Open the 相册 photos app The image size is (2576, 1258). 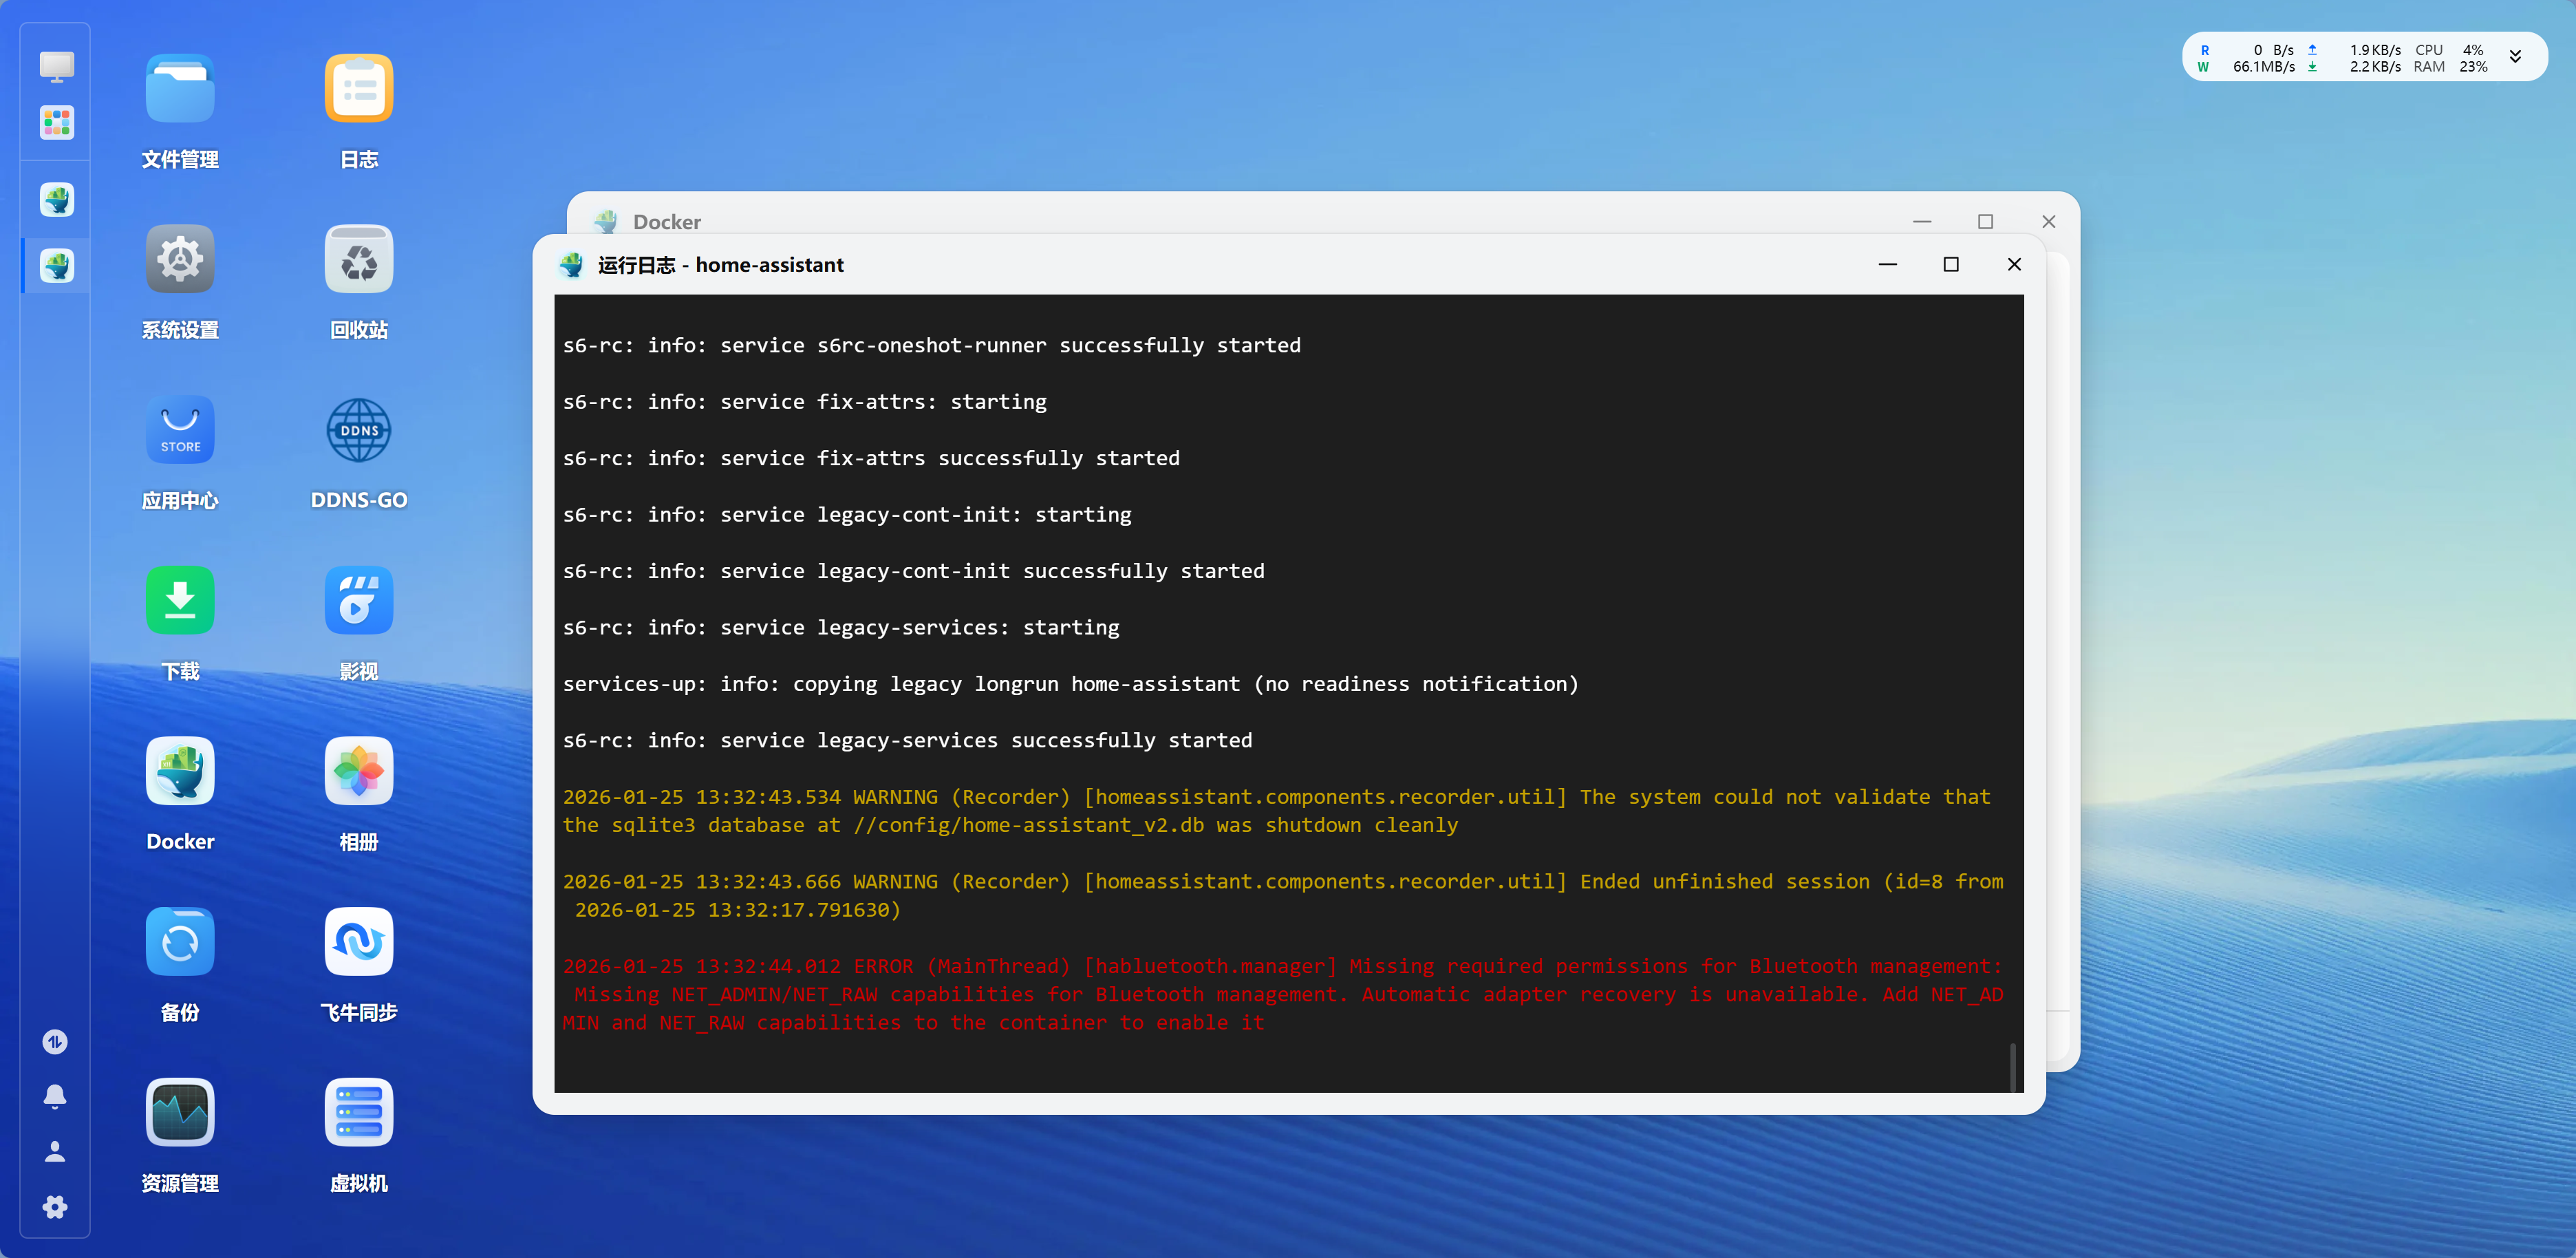[x=358, y=771]
